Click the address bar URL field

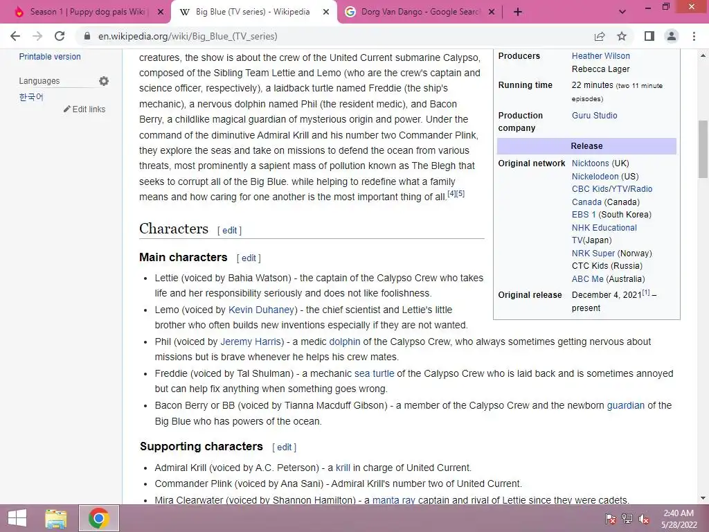(334, 36)
